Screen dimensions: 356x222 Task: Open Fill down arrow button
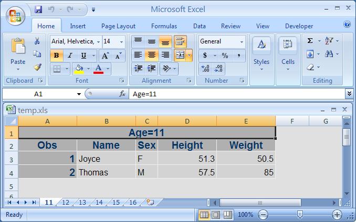pos(310,54)
